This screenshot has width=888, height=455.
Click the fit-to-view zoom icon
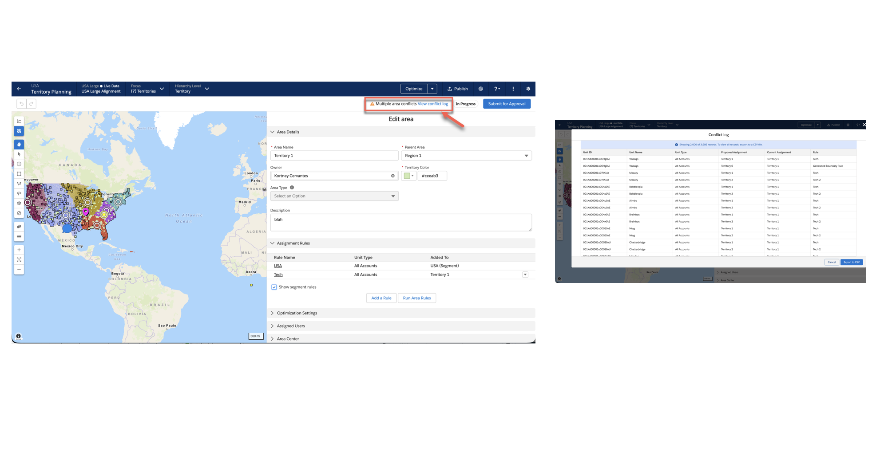click(x=19, y=260)
